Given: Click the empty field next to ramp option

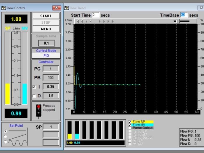Looking at the screenshot, I should coord(51,135).
